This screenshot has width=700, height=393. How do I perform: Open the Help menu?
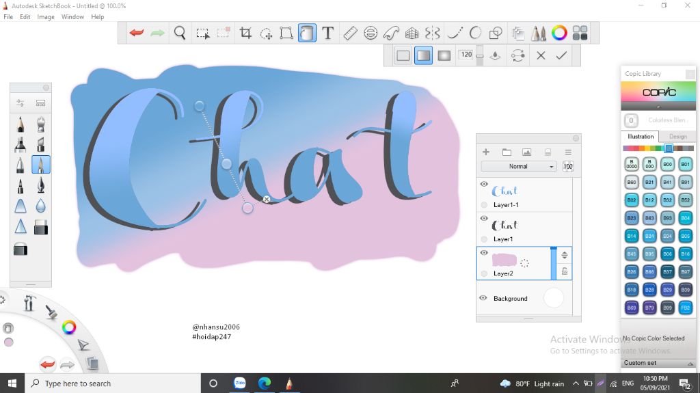[97, 17]
